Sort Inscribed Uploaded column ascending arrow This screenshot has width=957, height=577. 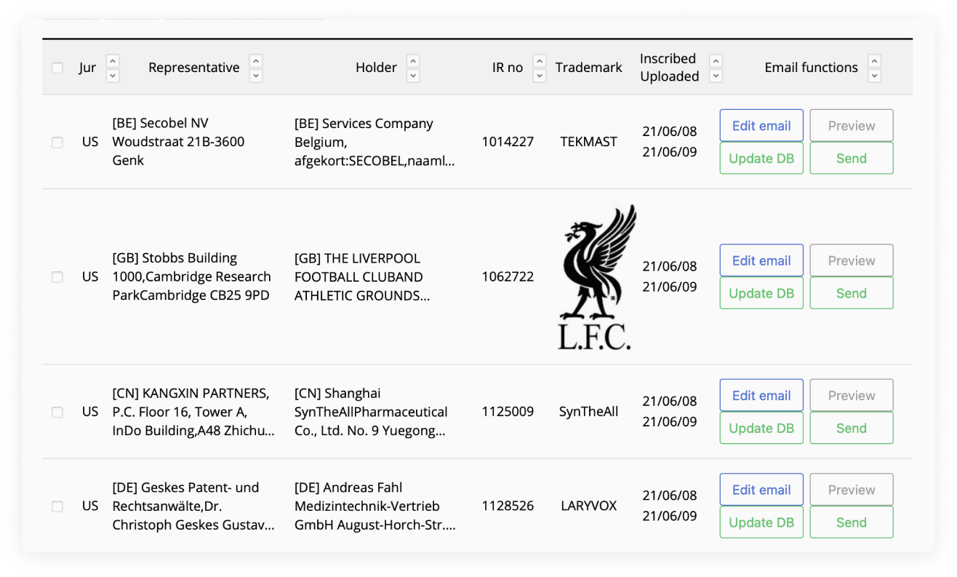pyautogui.click(x=716, y=60)
